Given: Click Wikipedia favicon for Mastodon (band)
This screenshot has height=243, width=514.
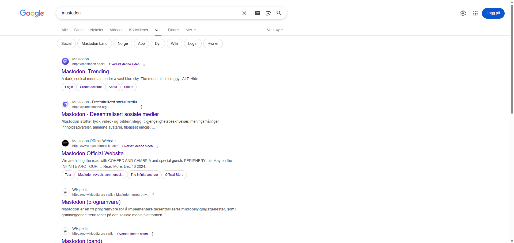Looking at the screenshot, I should click(x=65, y=231).
